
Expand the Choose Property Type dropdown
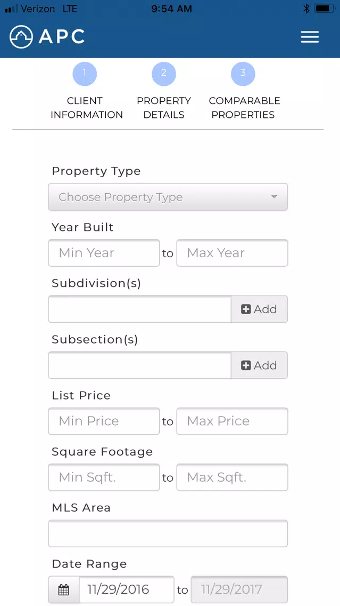[168, 197]
